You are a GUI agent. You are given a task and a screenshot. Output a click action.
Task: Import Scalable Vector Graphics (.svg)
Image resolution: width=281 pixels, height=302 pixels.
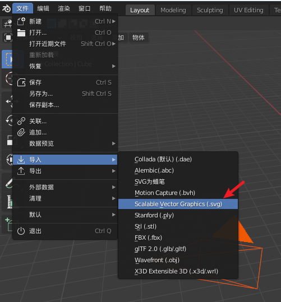(178, 204)
